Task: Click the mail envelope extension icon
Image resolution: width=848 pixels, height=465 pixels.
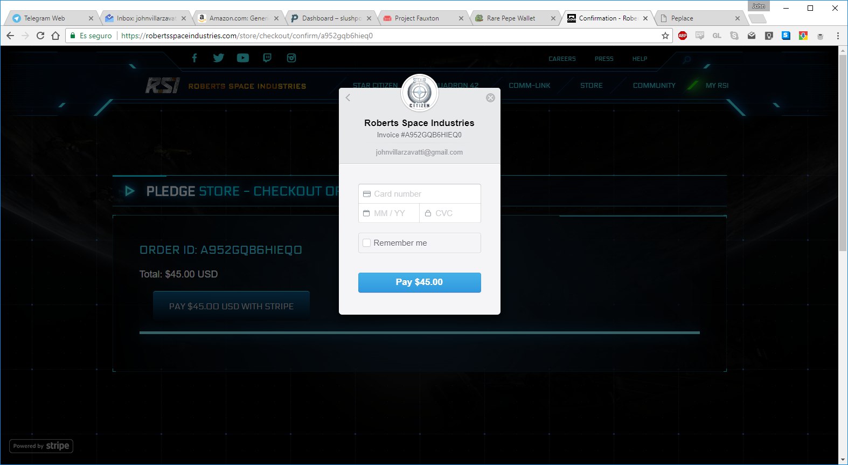Action: [x=752, y=36]
